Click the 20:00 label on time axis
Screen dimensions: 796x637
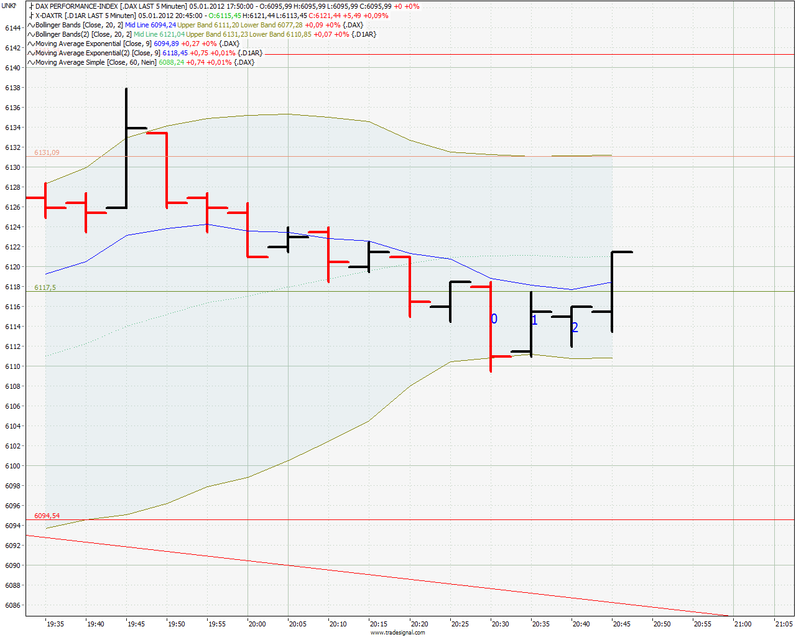click(257, 624)
